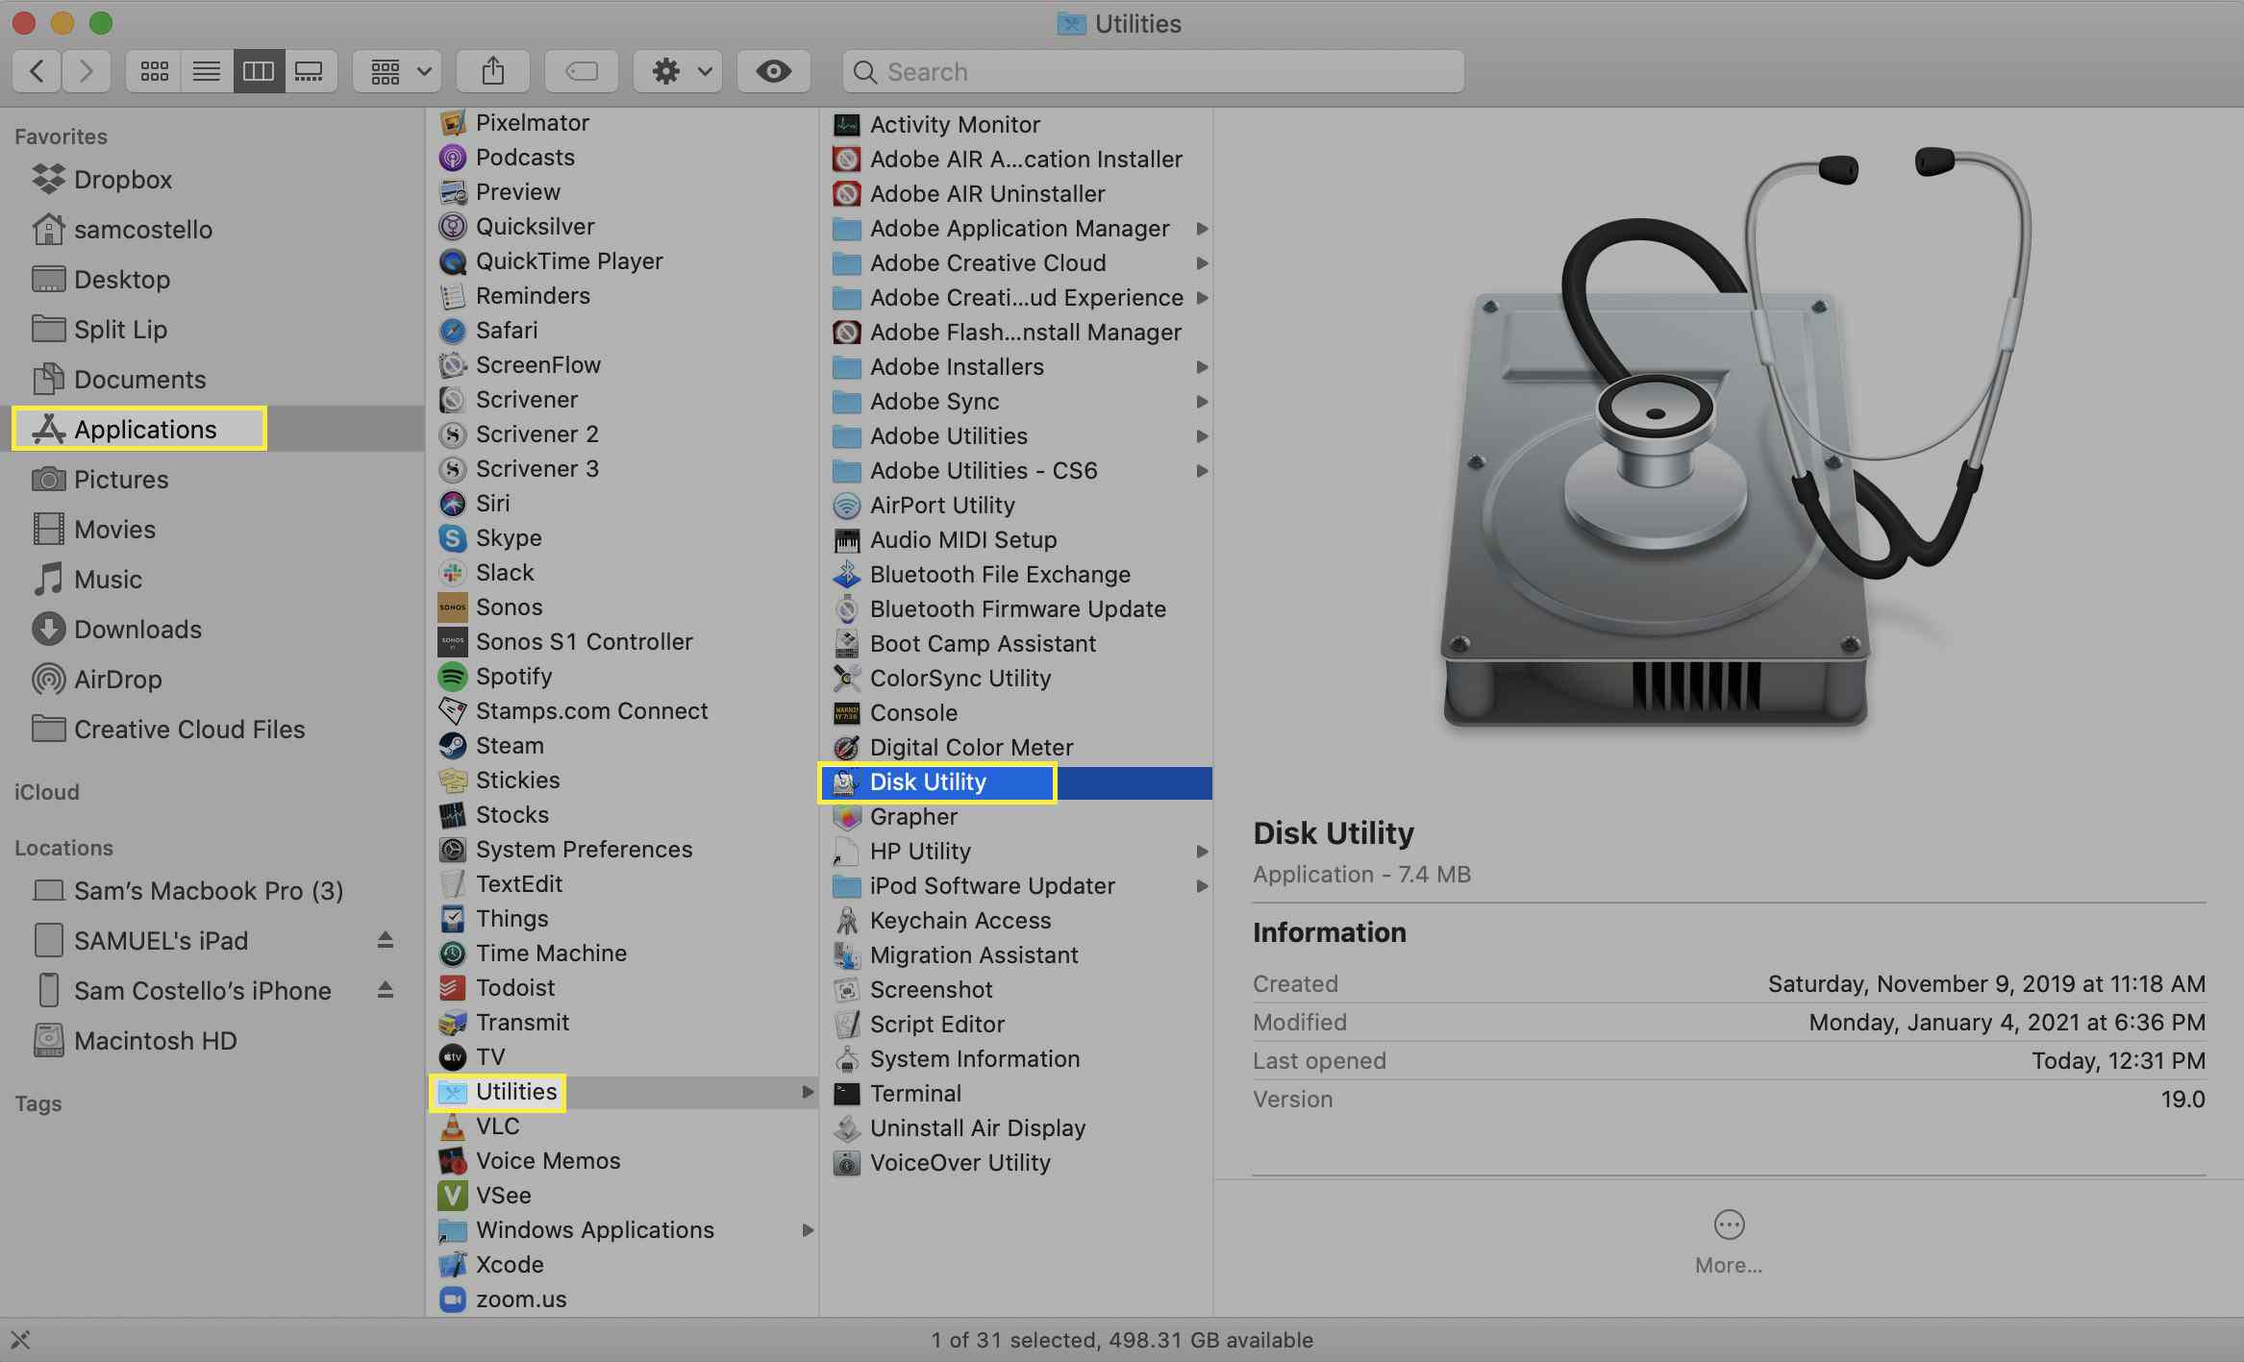Eject Sam Costello's iPhone
Image resolution: width=2244 pixels, height=1362 pixels.
[386, 990]
